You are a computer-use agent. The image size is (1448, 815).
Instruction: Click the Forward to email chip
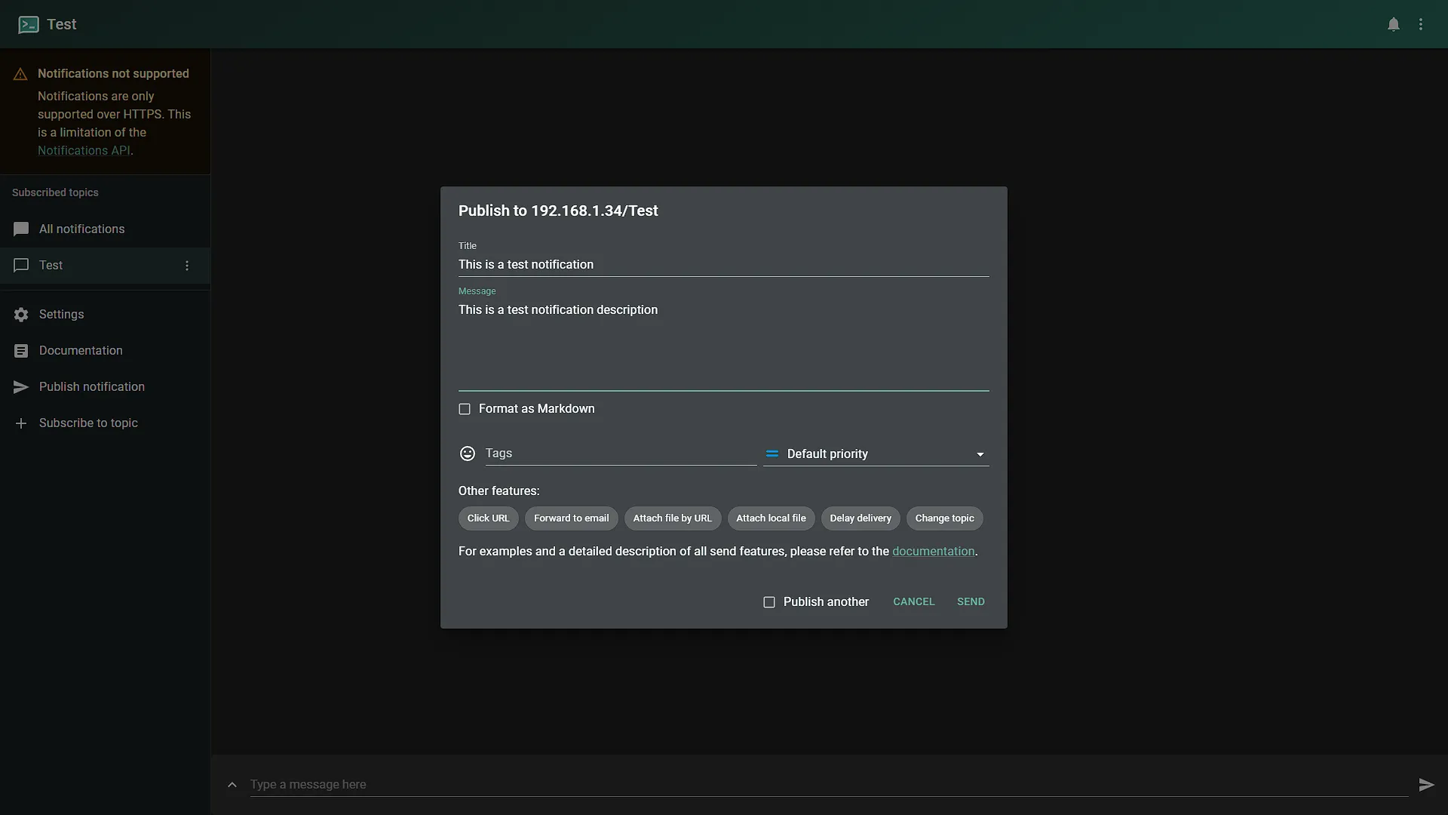click(x=572, y=518)
